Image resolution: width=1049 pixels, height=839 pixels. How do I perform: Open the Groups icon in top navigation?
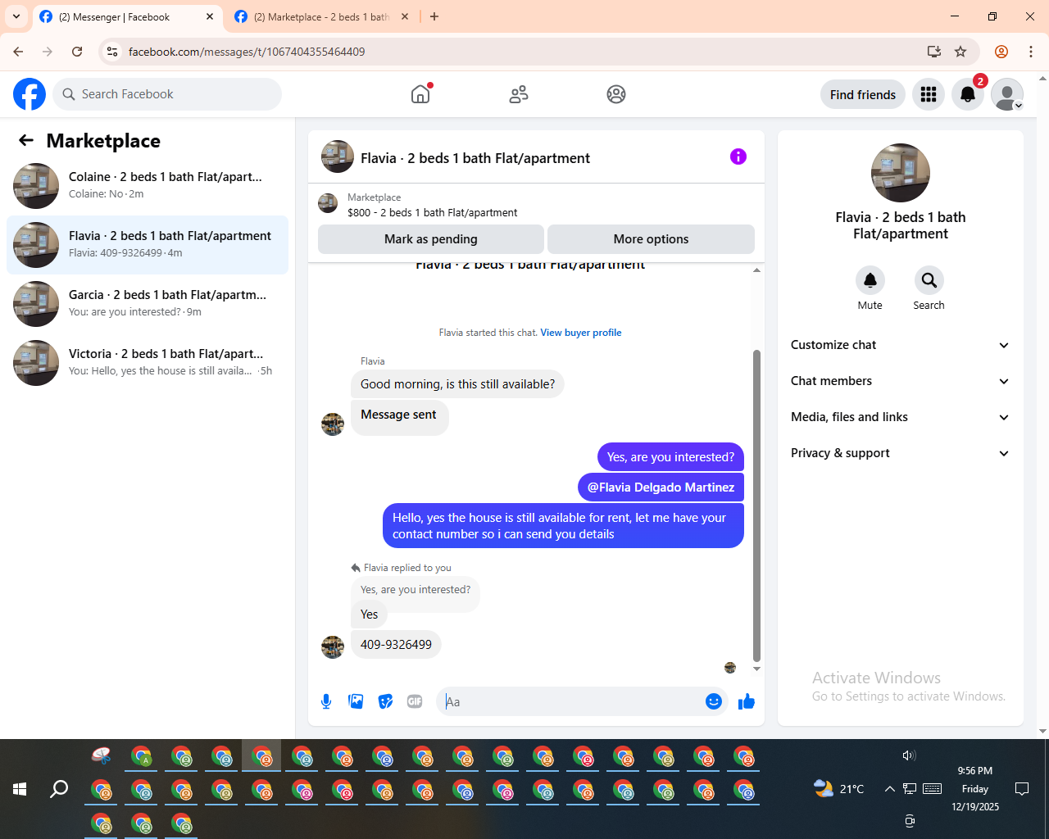tap(616, 94)
